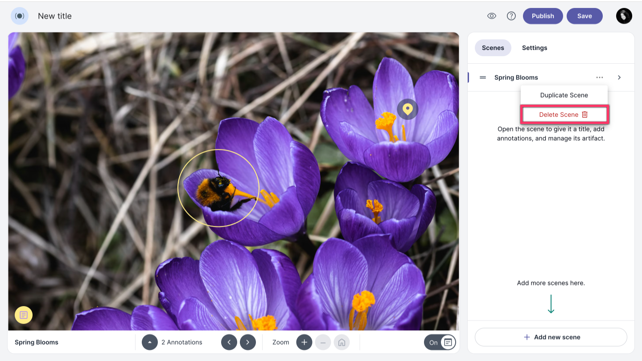Screen dimensions: 642x361
Task: Zoom out with the minus icon
Action: pos(323,342)
